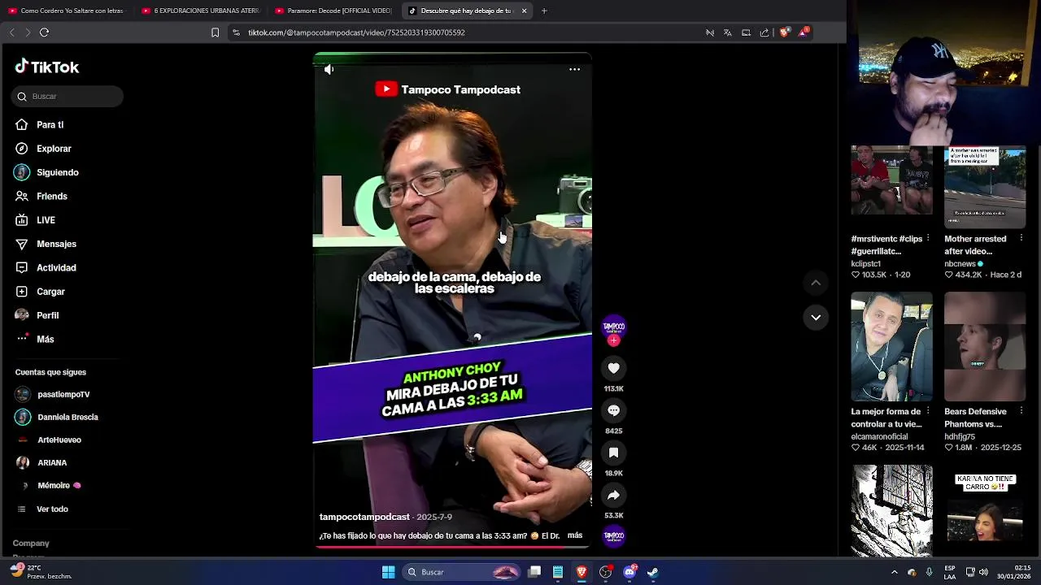Screen dimensions: 1041x585
Task: Go to the next video arrow
Action: [816, 317]
